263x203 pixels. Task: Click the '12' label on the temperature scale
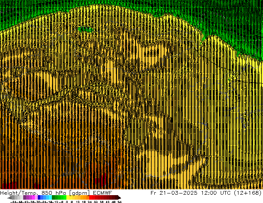(x=78, y=202)
